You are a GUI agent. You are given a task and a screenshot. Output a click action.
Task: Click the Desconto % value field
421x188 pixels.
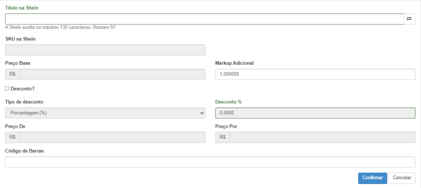pyautogui.click(x=315, y=113)
